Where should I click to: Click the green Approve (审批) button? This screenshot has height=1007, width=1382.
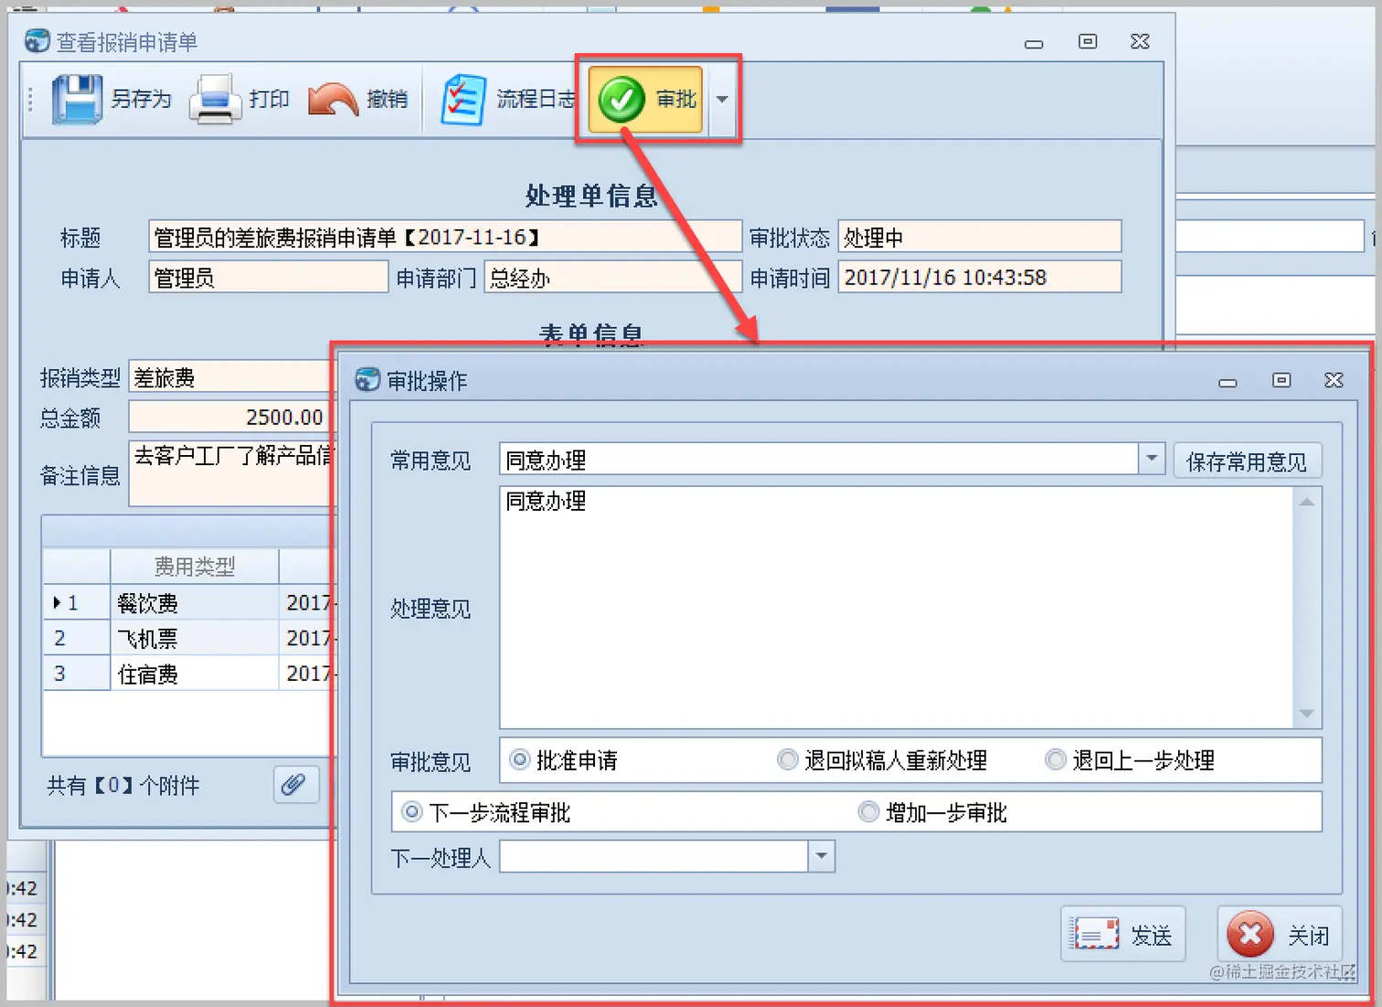[x=645, y=99]
